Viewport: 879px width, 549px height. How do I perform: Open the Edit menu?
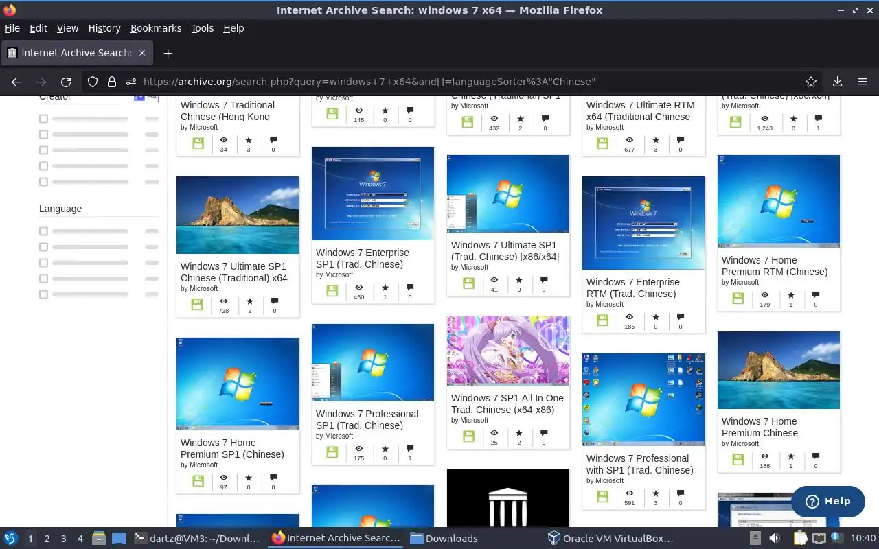[x=38, y=28]
